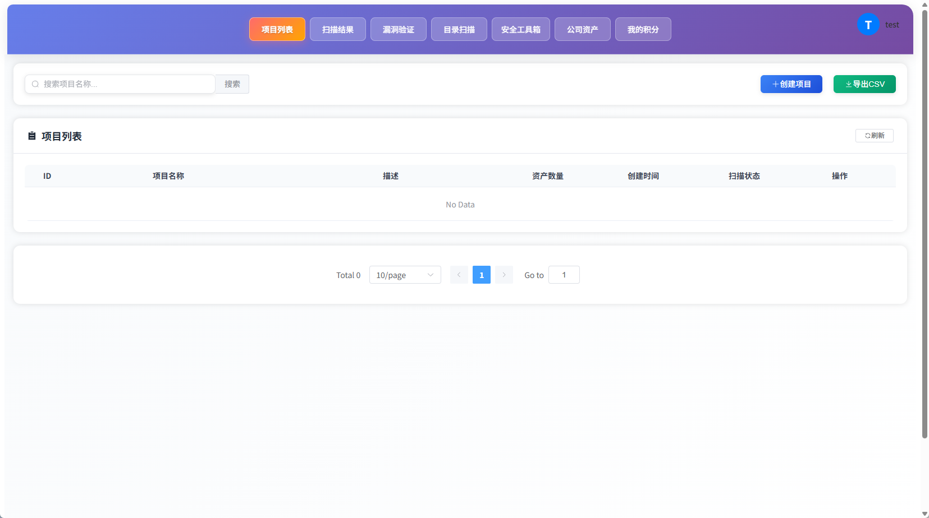929x518 pixels.
Task: Open the 目录扫描 tab
Action: click(x=459, y=29)
